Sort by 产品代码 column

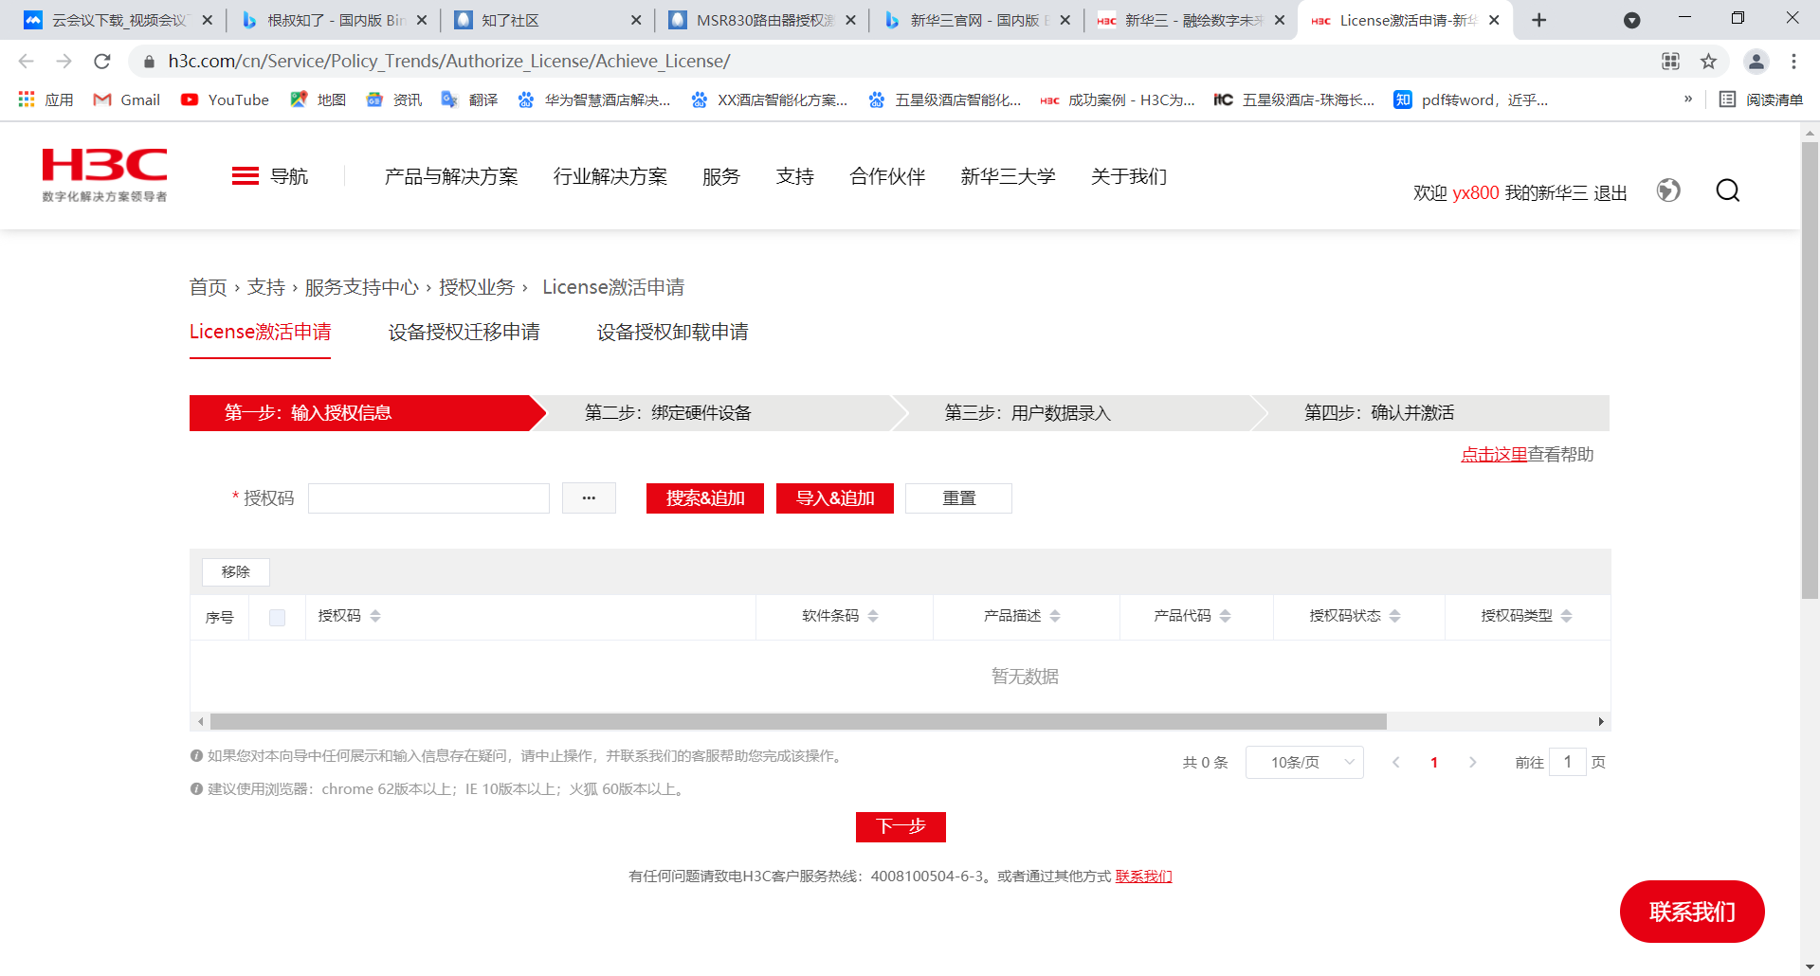(x=1225, y=616)
